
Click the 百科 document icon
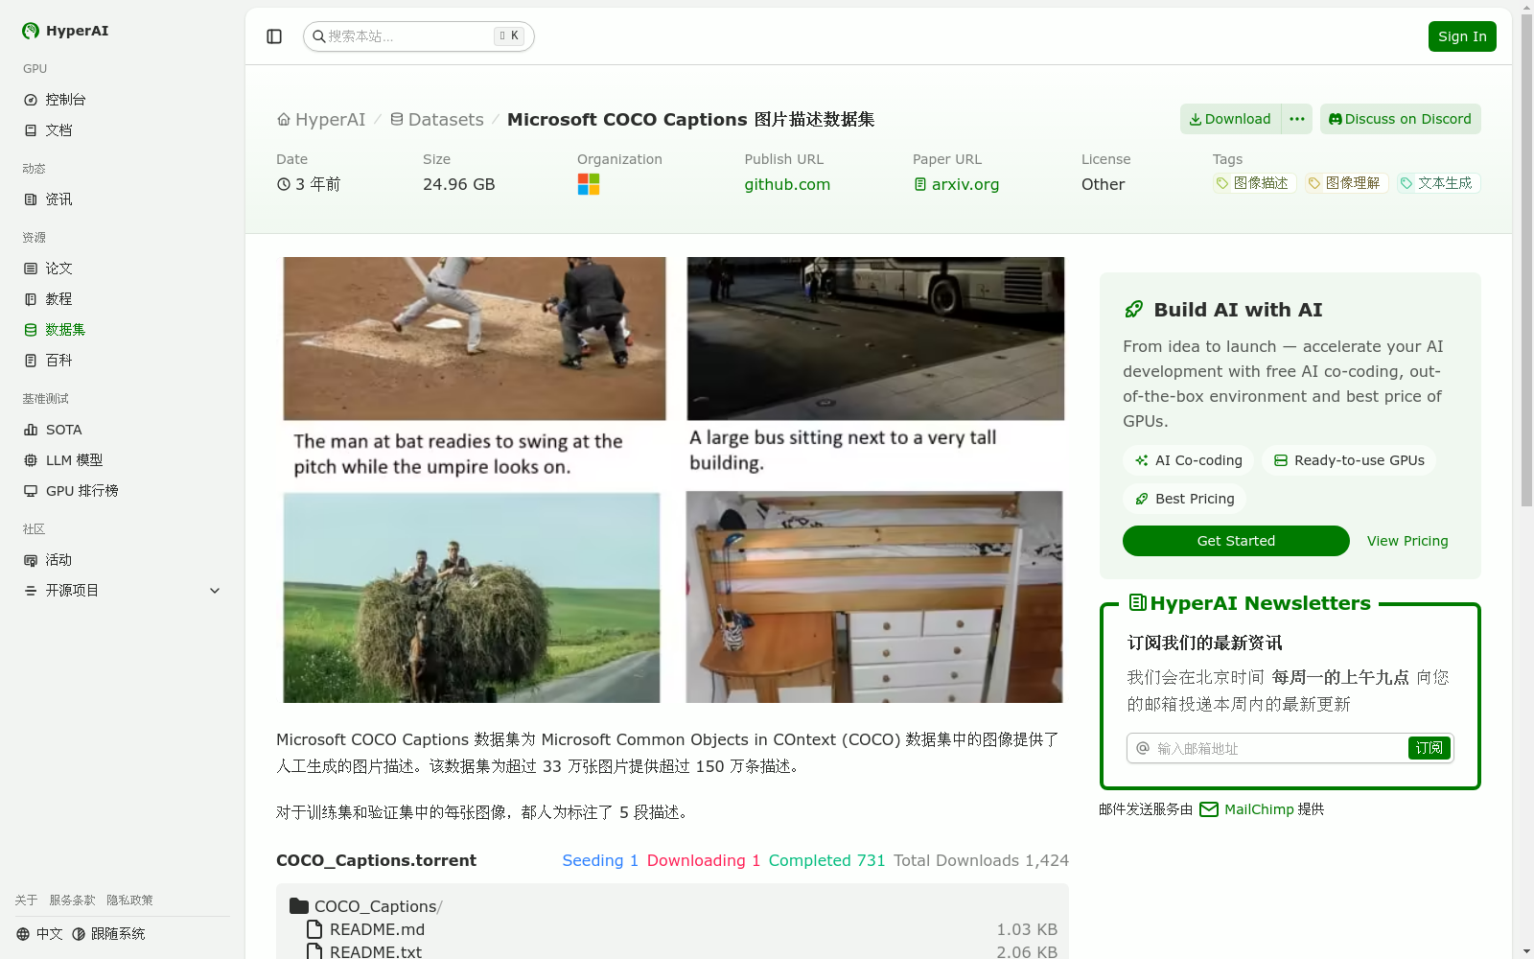pyautogui.click(x=31, y=361)
